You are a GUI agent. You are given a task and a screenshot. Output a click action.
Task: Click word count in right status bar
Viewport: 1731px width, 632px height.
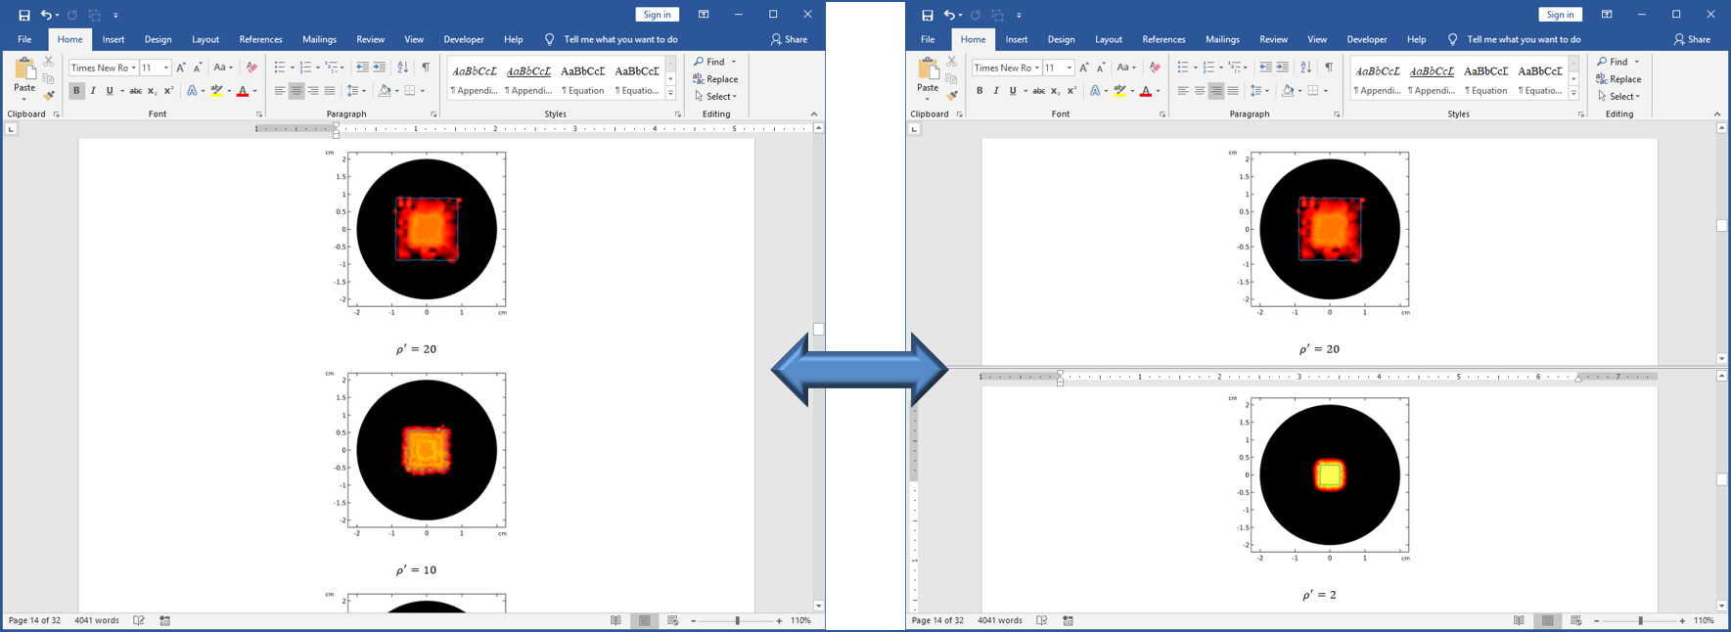point(1000,620)
